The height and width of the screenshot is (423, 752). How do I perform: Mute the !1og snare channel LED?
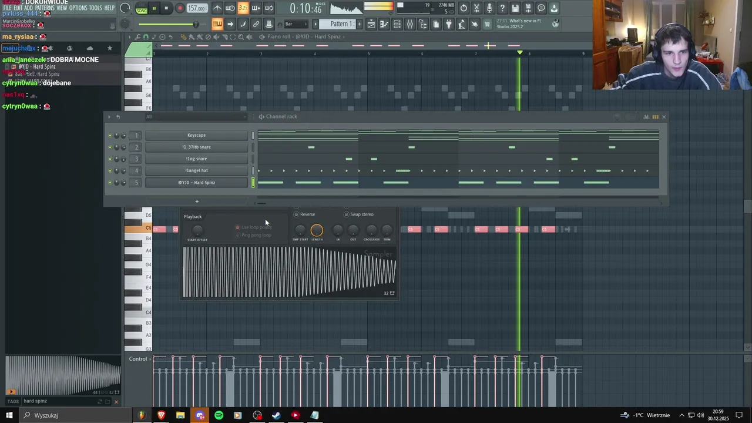pos(109,159)
